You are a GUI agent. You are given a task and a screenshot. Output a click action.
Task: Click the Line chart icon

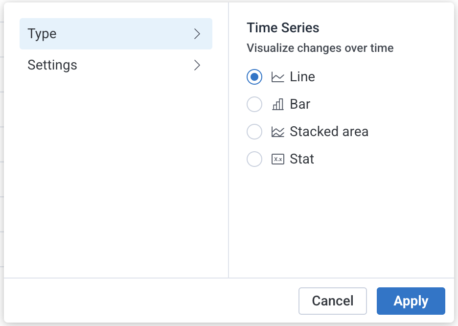[278, 77]
